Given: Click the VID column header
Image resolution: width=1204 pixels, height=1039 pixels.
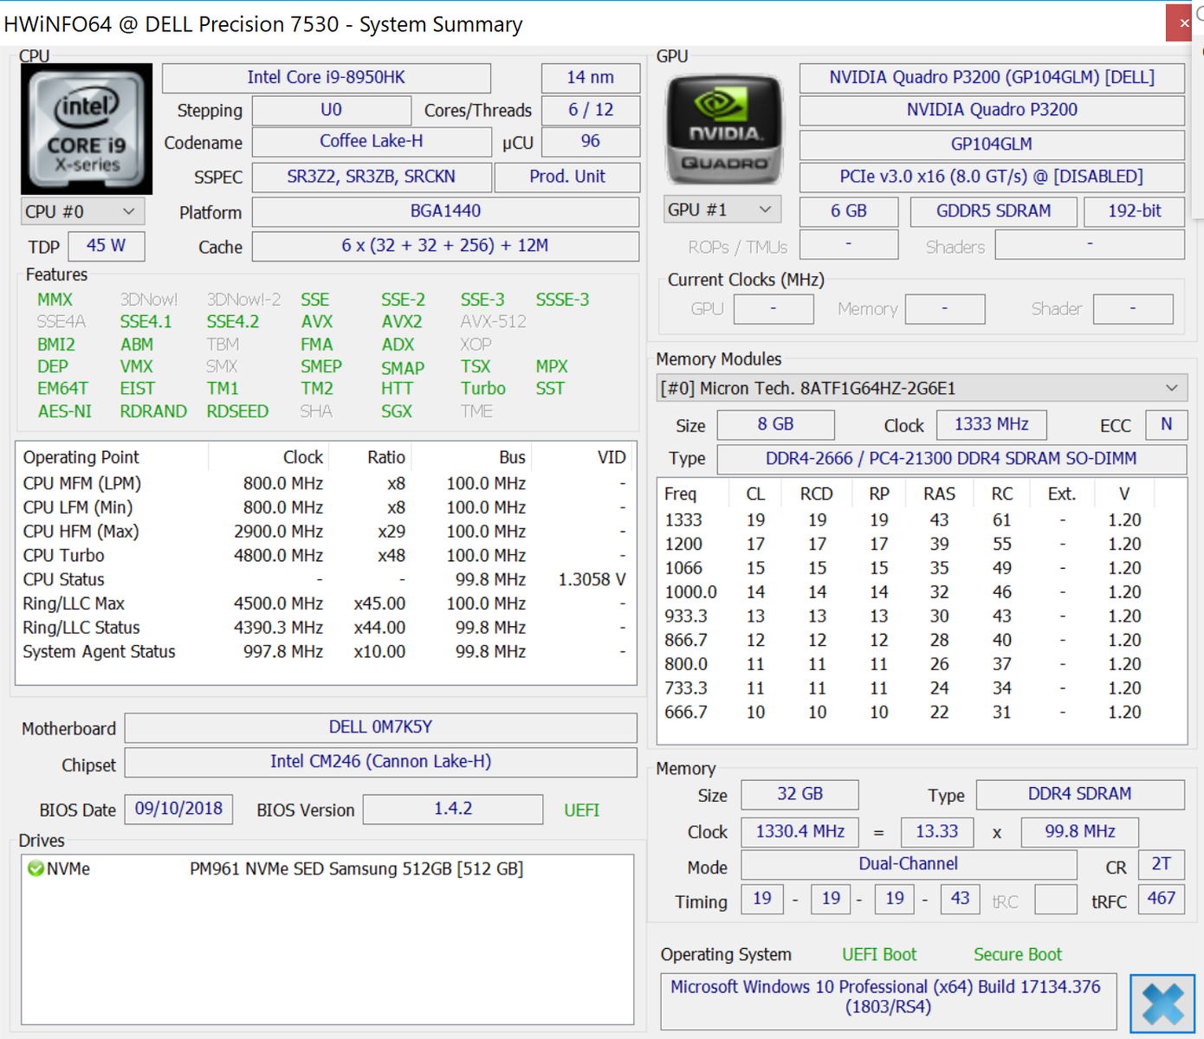Looking at the screenshot, I should pos(612,457).
